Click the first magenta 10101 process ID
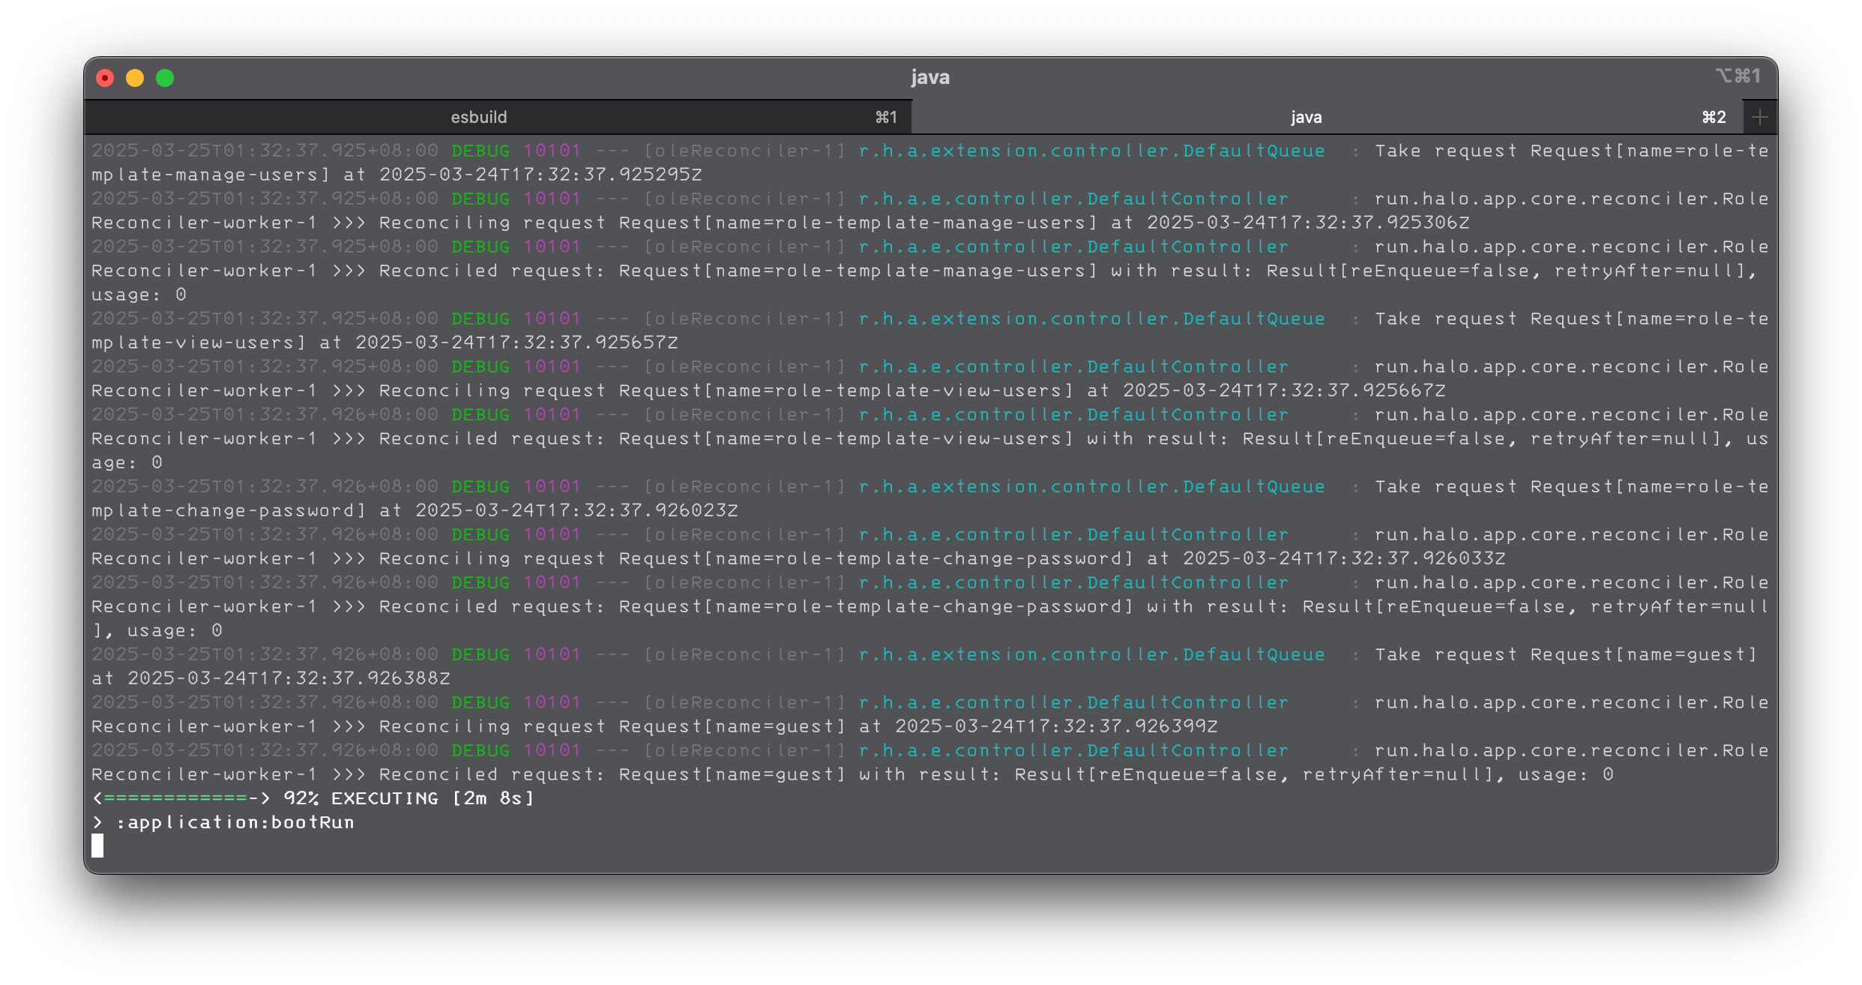The width and height of the screenshot is (1862, 985). (552, 151)
